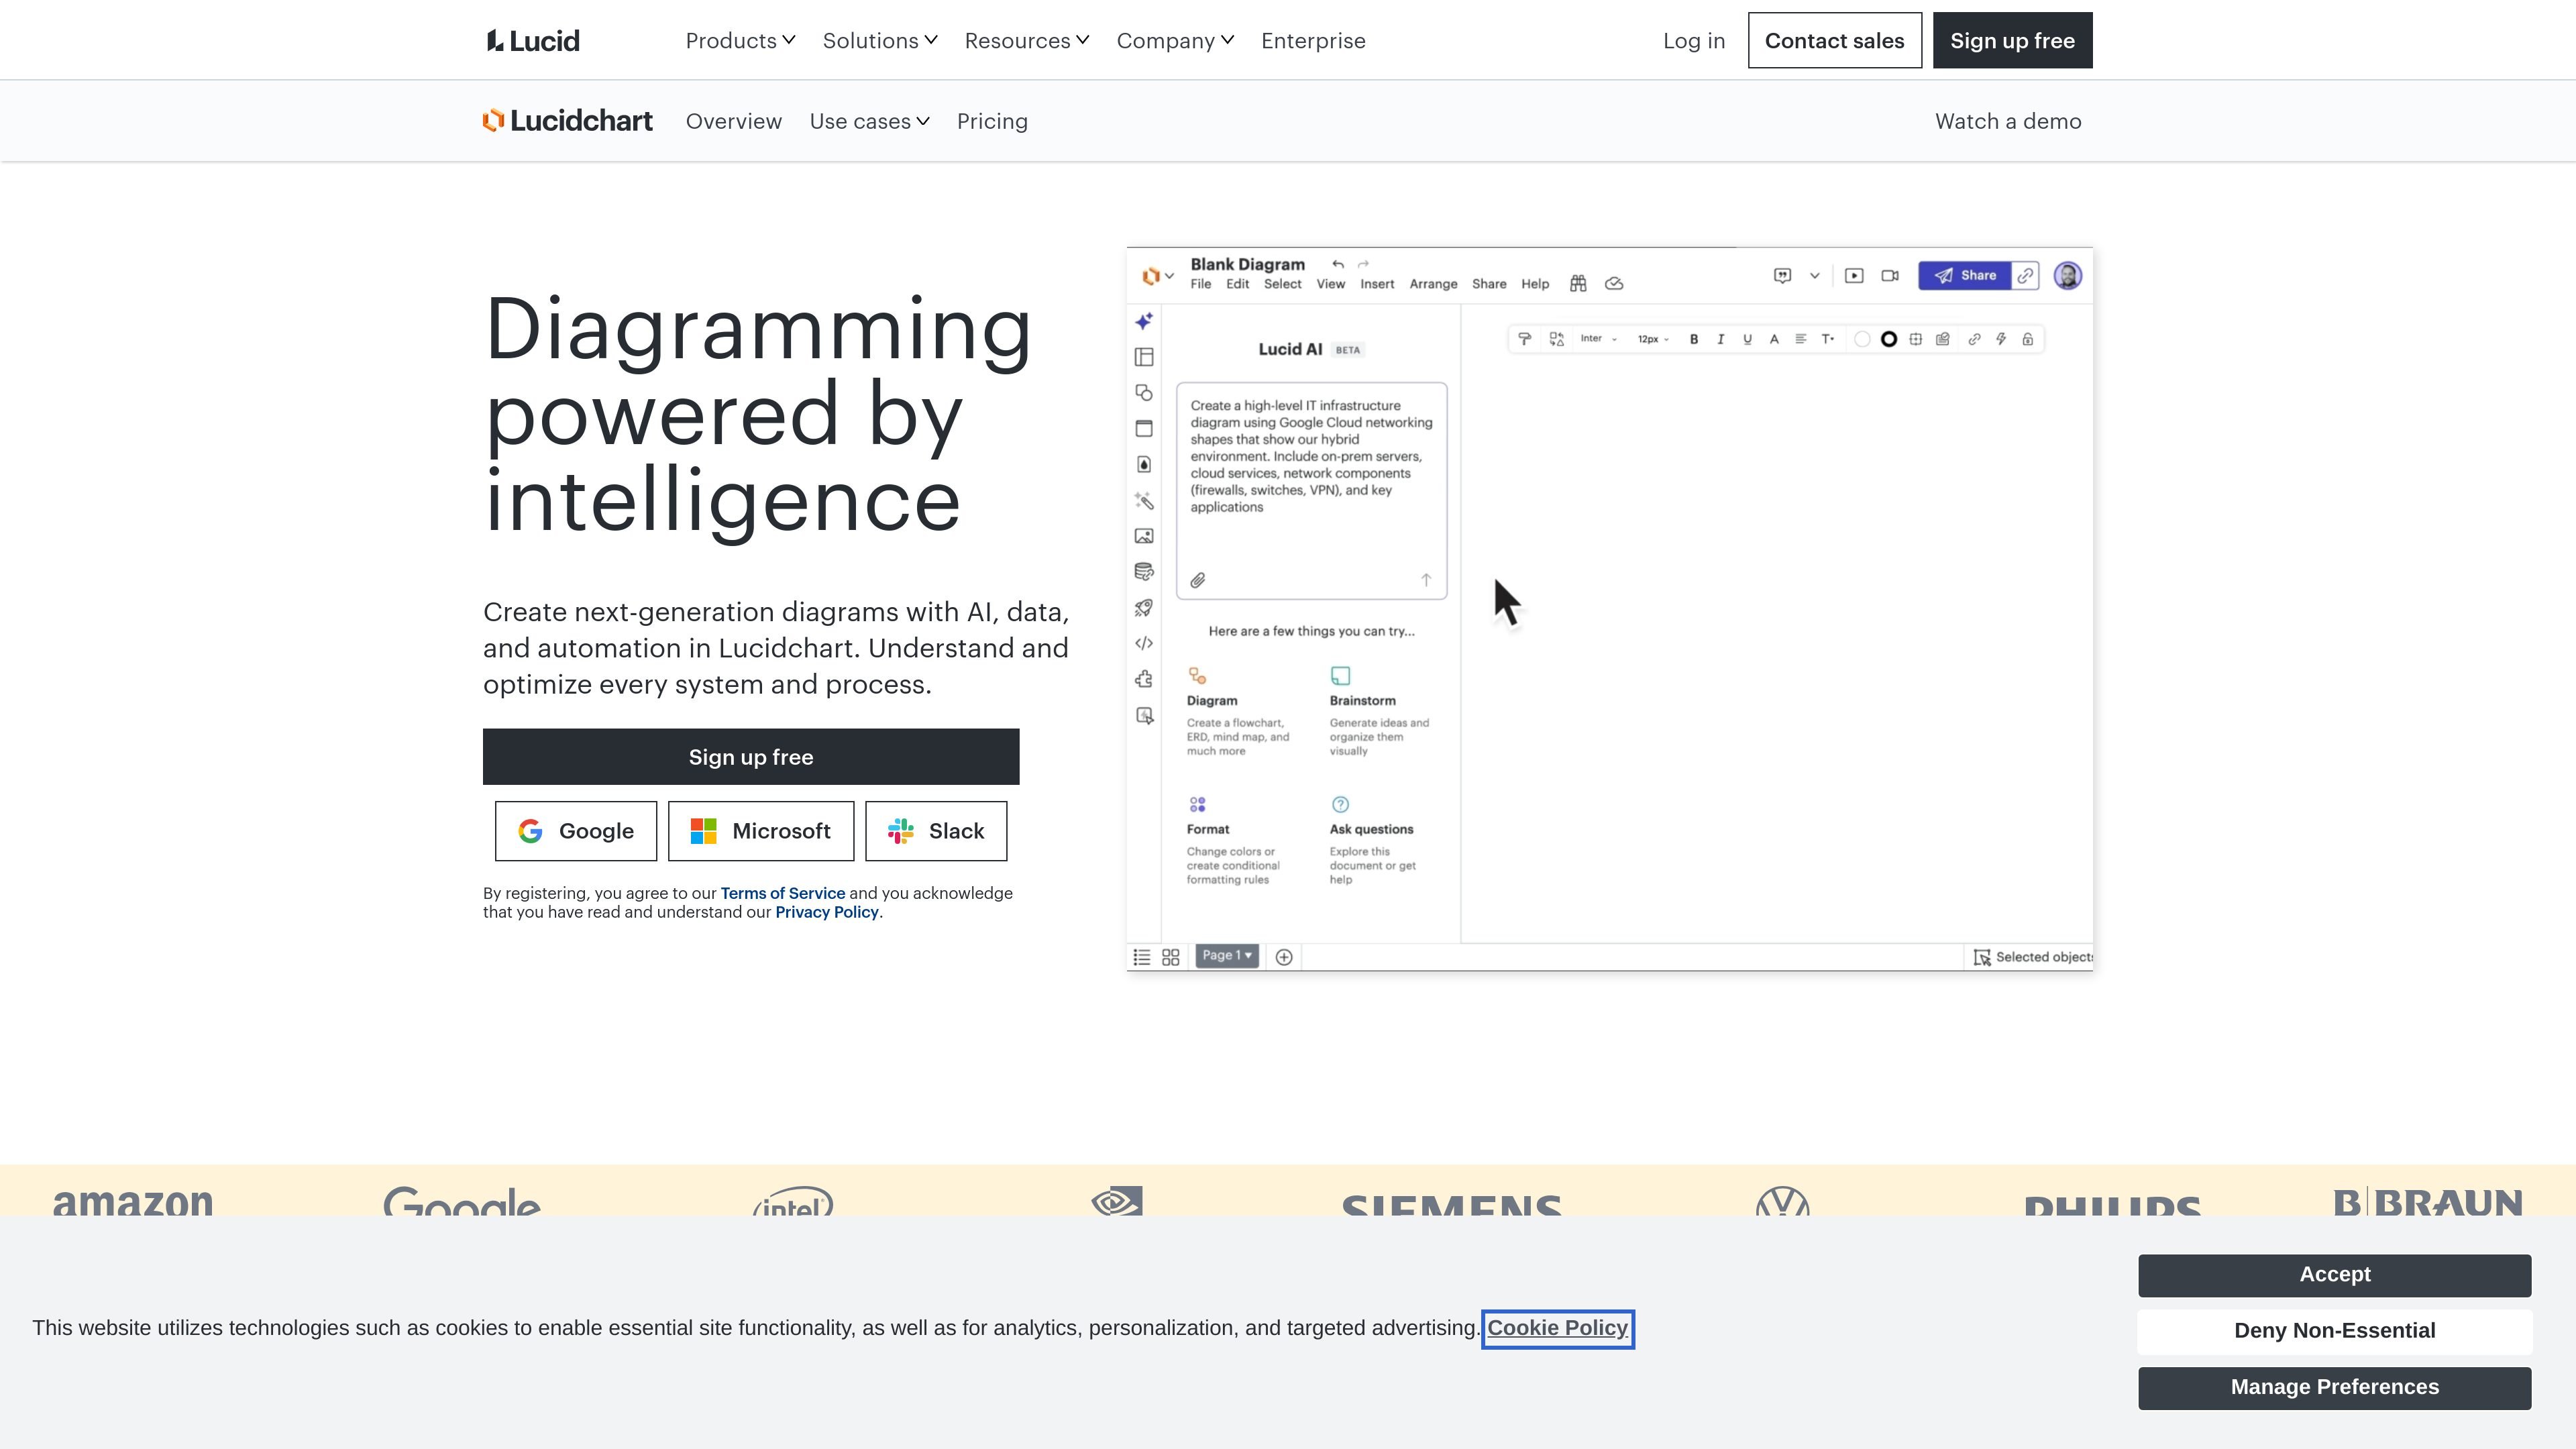Expand the Solutions dropdown

tap(880, 41)
